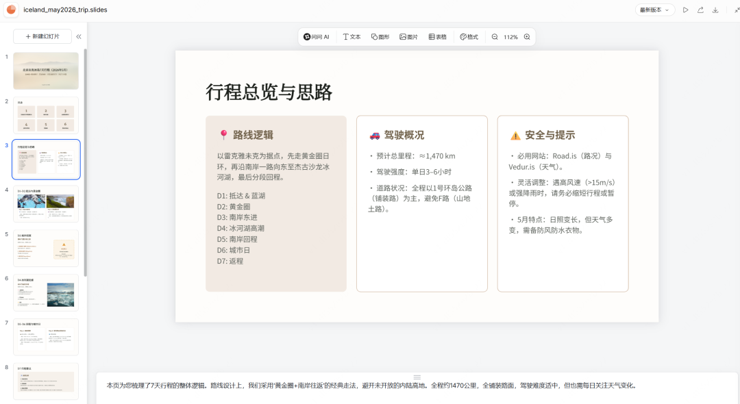This screenshot has width=740, height=404.
Task: Download the slides file
Action: pyautogui.click(x=715, y=10)
